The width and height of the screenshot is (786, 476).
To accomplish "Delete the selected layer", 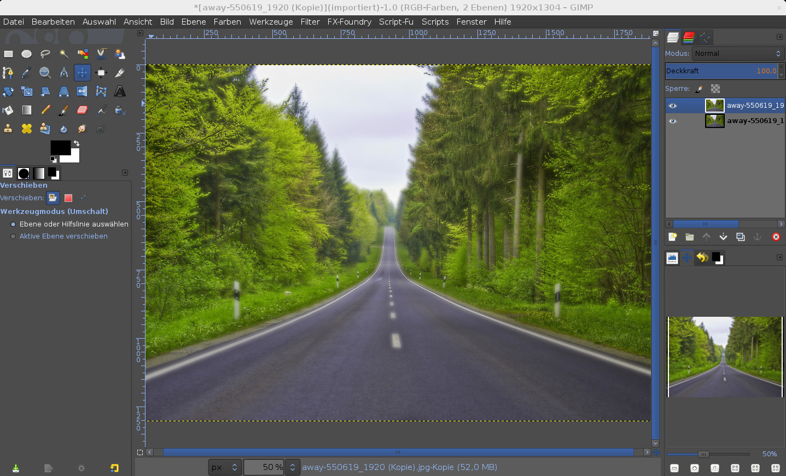I will [x=776, y=237].
